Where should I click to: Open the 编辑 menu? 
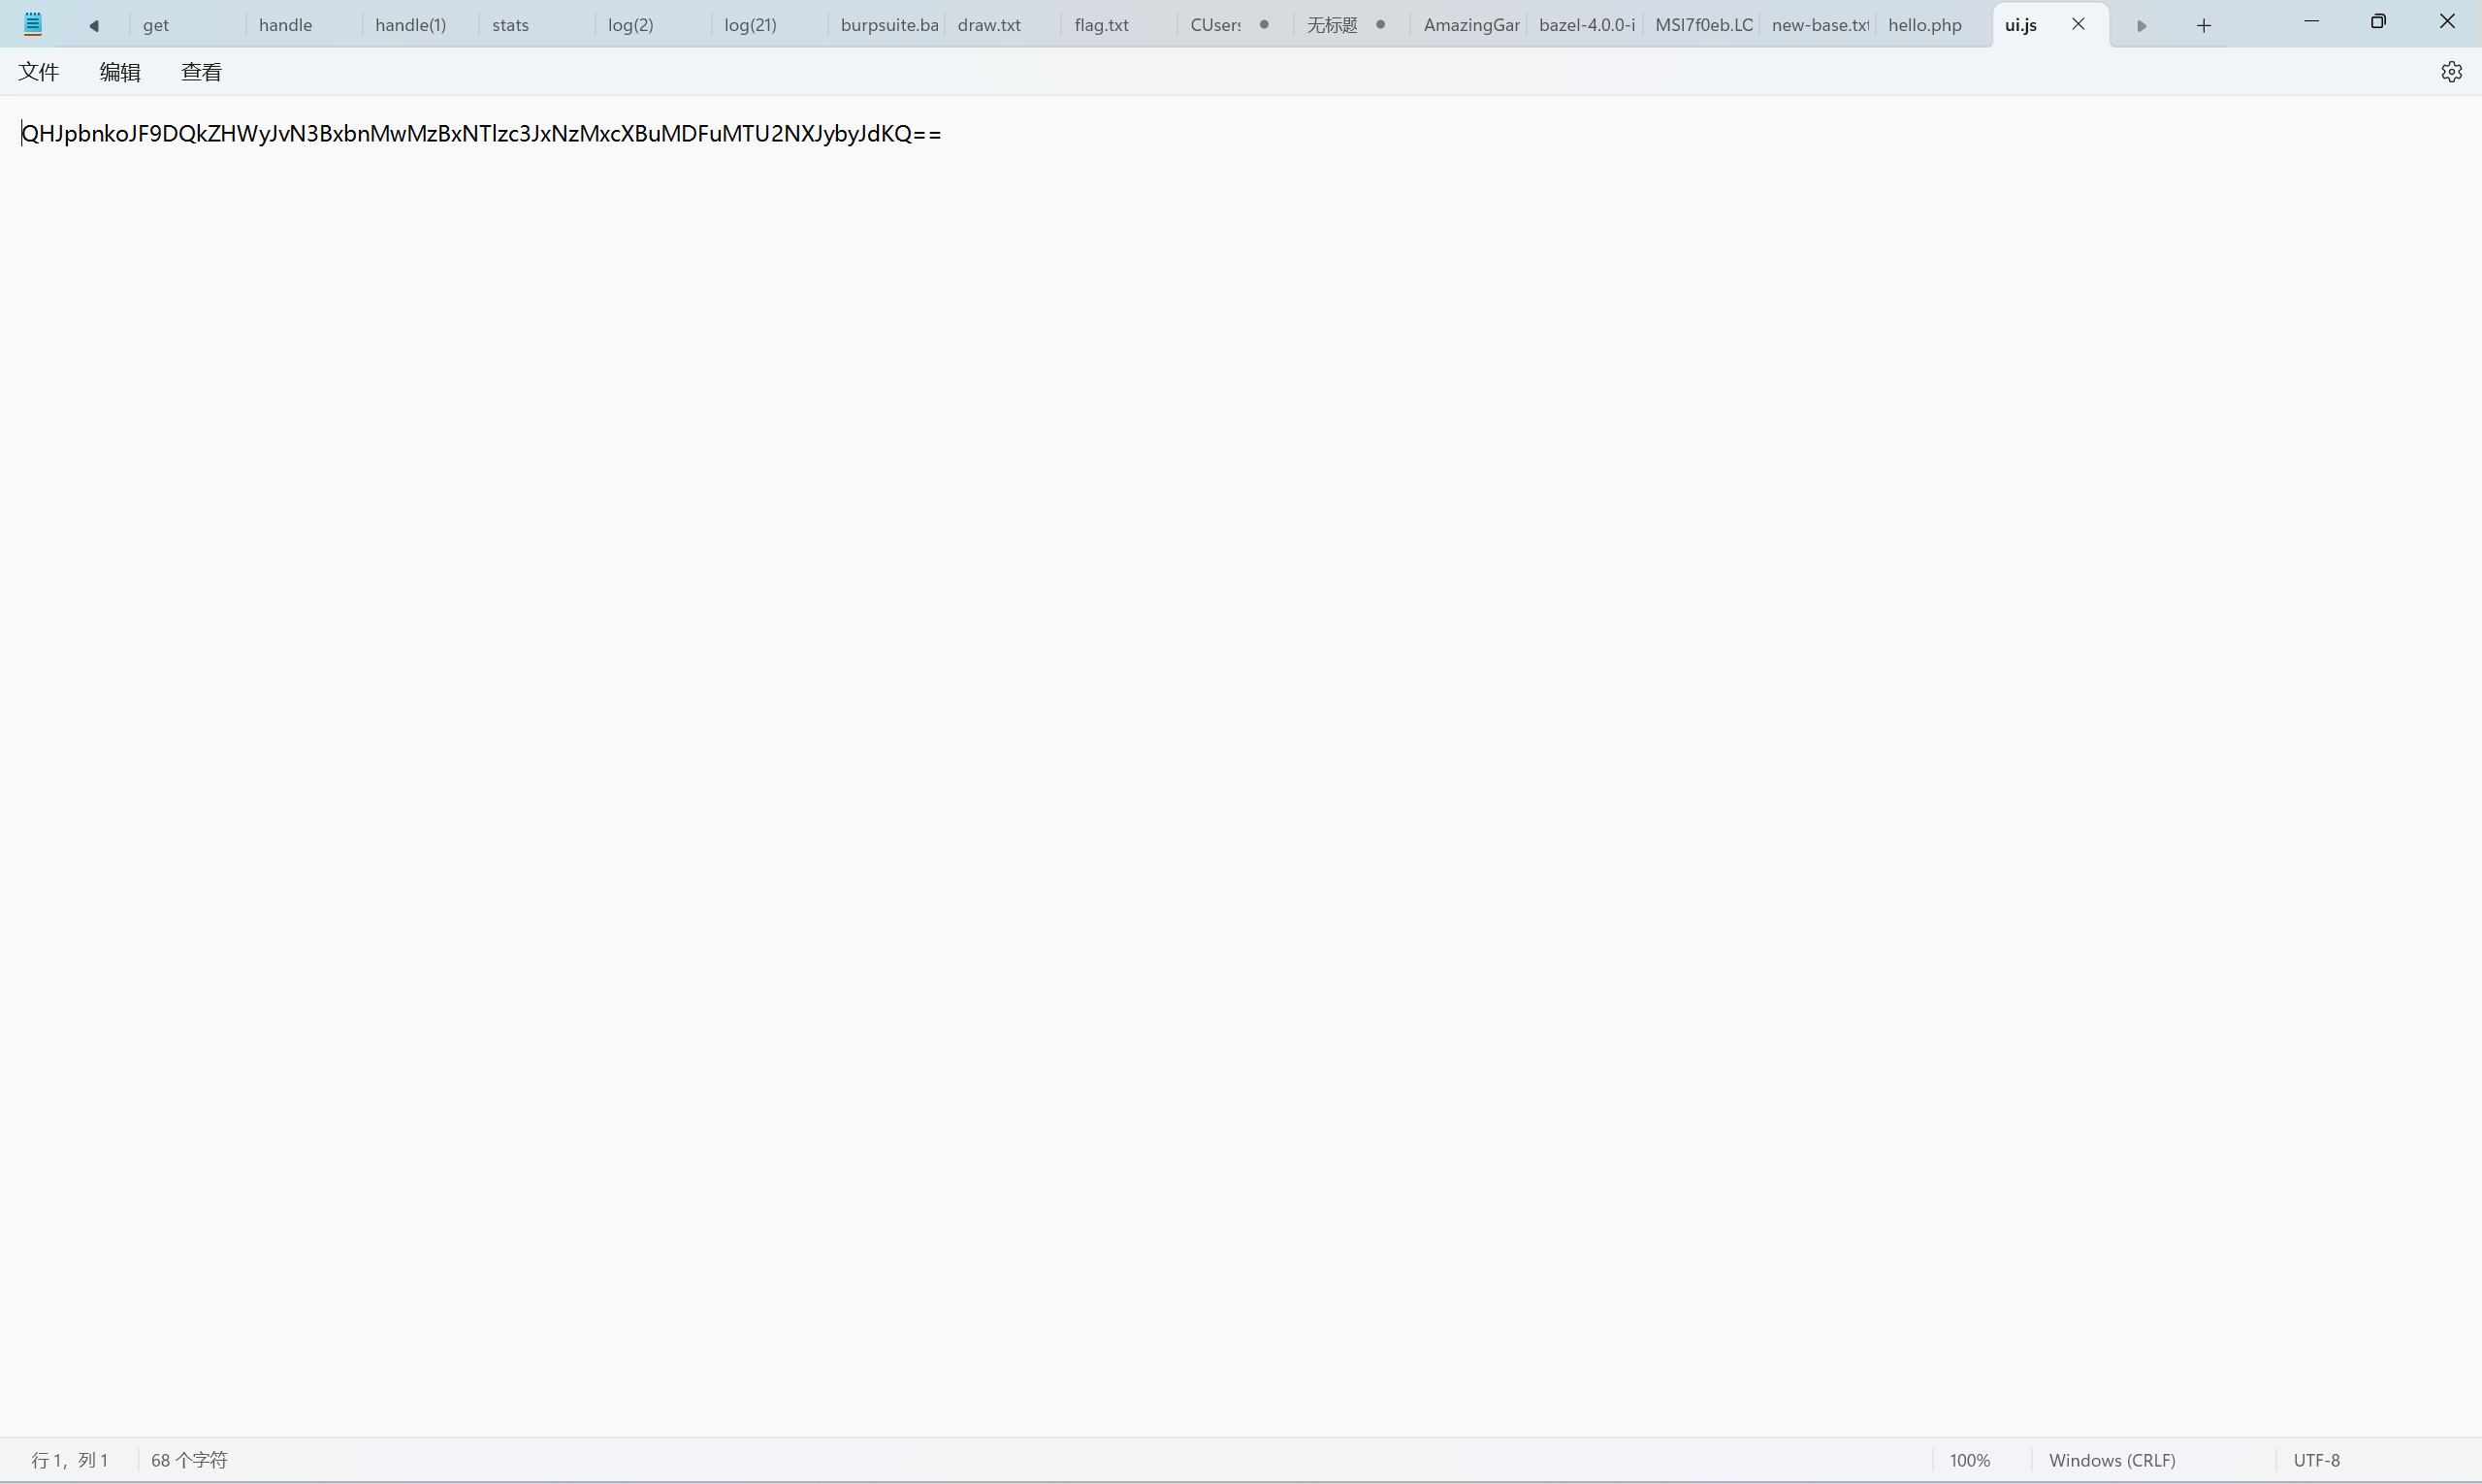point(120,72)
